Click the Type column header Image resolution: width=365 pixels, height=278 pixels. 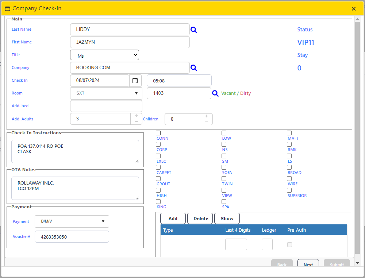click(168, 230)
